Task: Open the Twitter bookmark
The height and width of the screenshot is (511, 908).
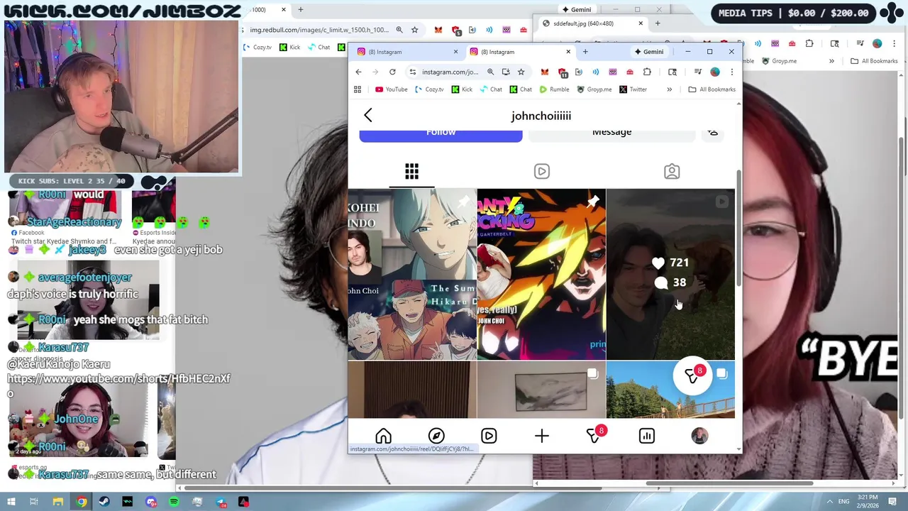Action: [x=633, y=89]
